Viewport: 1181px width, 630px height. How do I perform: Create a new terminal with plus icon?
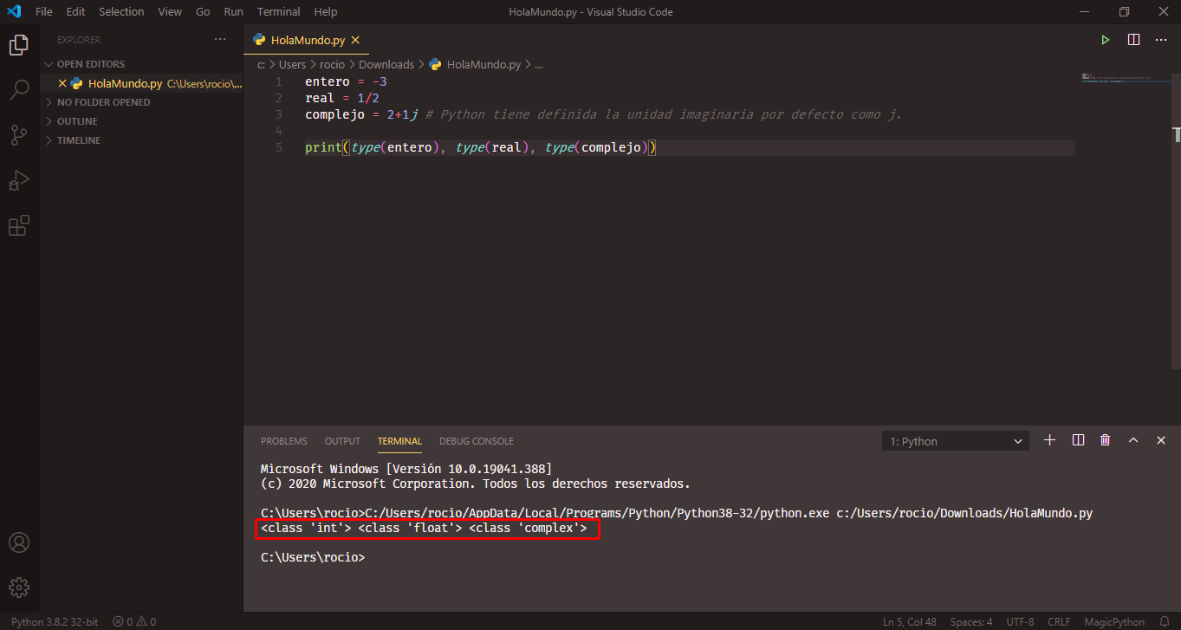tap(1049, 440)
